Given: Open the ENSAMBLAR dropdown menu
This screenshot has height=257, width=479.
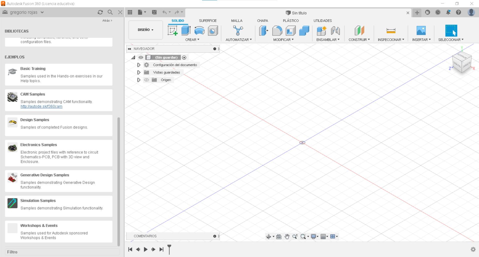Looking at the screenshot, I should [x=328, y=40].
